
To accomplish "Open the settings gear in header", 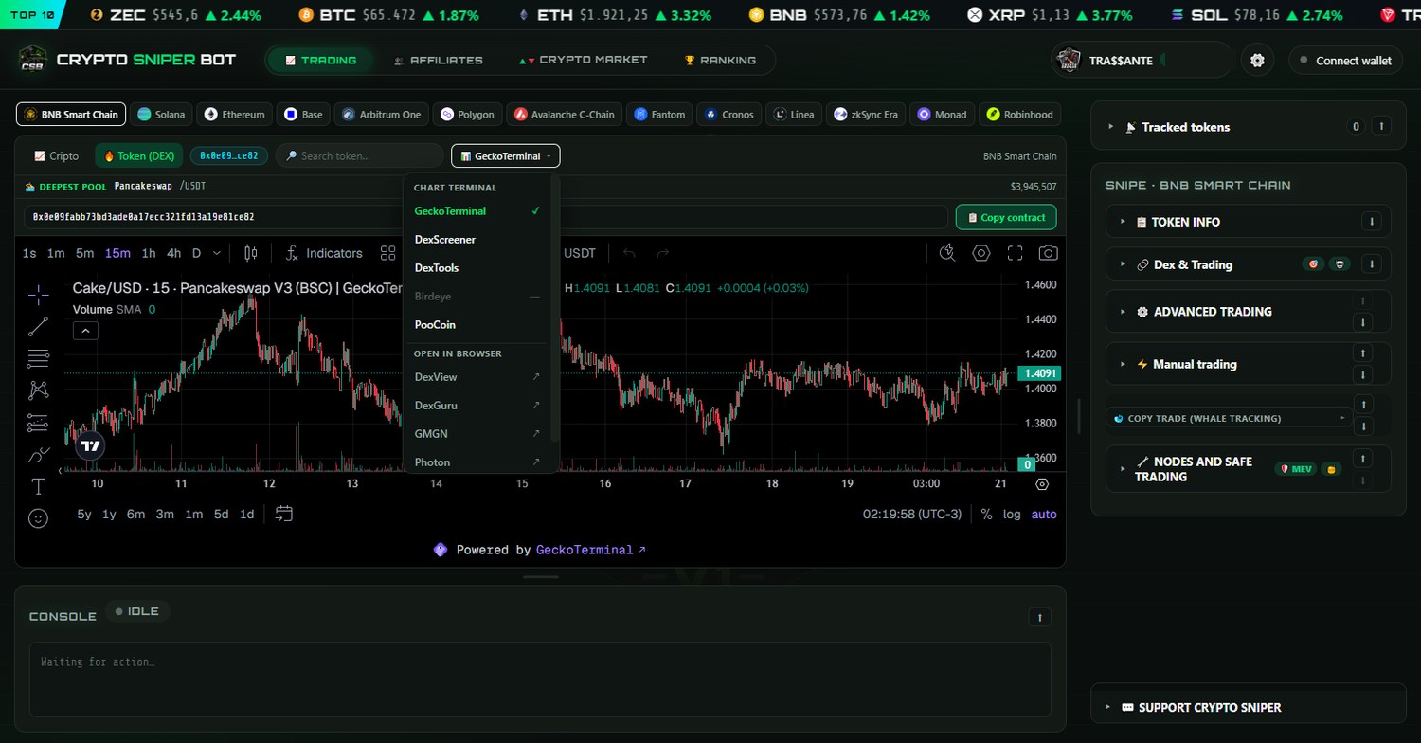I will point(1257,61).
